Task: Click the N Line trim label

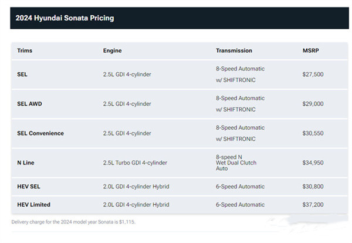Action: point(27,163)
